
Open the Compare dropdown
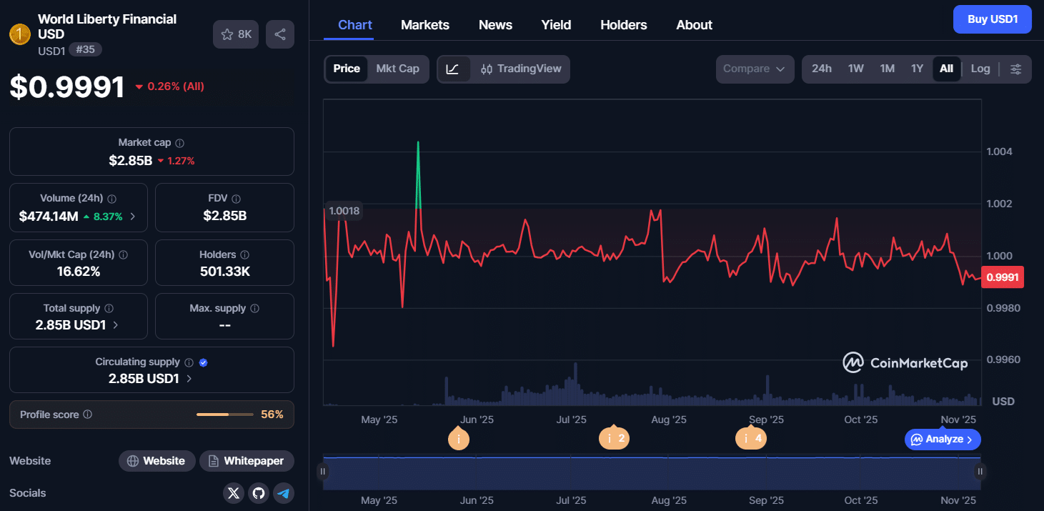[x=755, y=69]
